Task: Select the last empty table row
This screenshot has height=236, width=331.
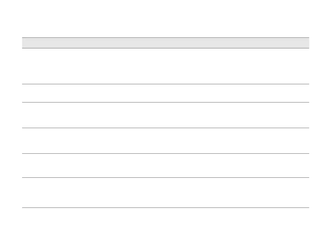Action: [x=165, y=192]
